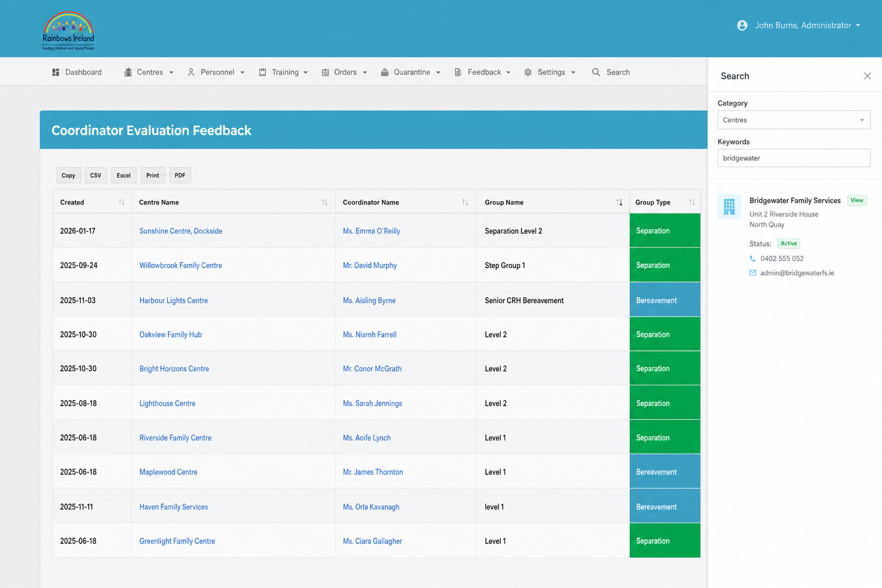Screen dimensions: 882x588
Task: Click the building icon of Bridgewater result
Action: coord(729,207)
